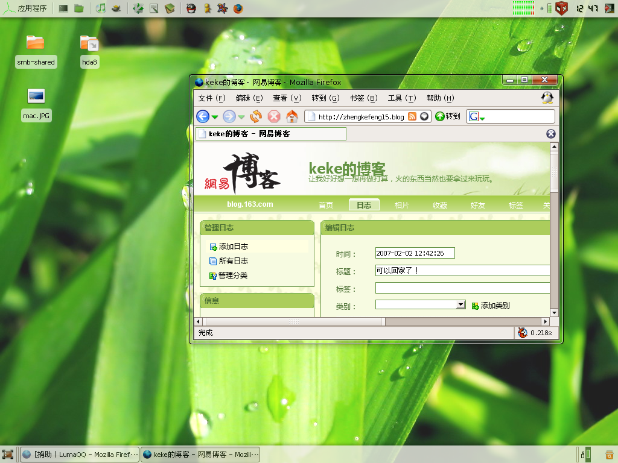Image resolution: width=618 pixels, height=463 pixels.
Task: Click the address bar URL field
Action: coord(361,116)
